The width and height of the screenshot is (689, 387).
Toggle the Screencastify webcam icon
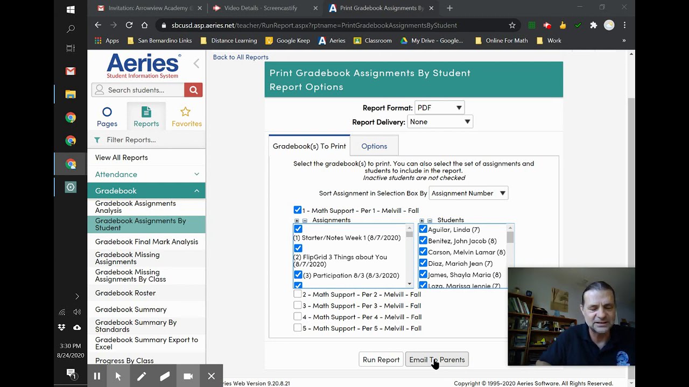(188, 376)
